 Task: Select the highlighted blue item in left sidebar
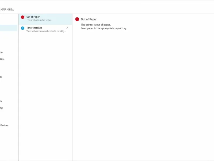click(9, 28)
